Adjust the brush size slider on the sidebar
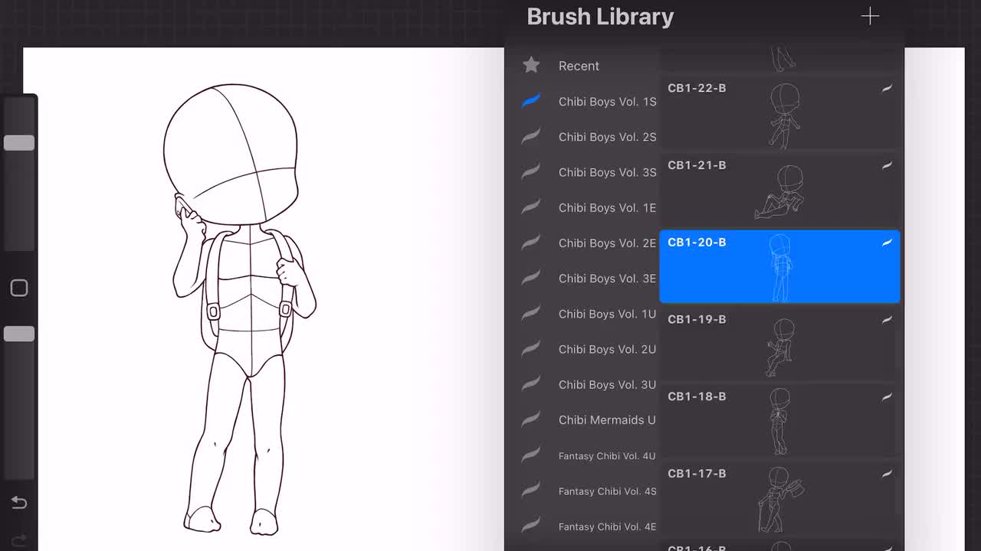 pos(19,142)
